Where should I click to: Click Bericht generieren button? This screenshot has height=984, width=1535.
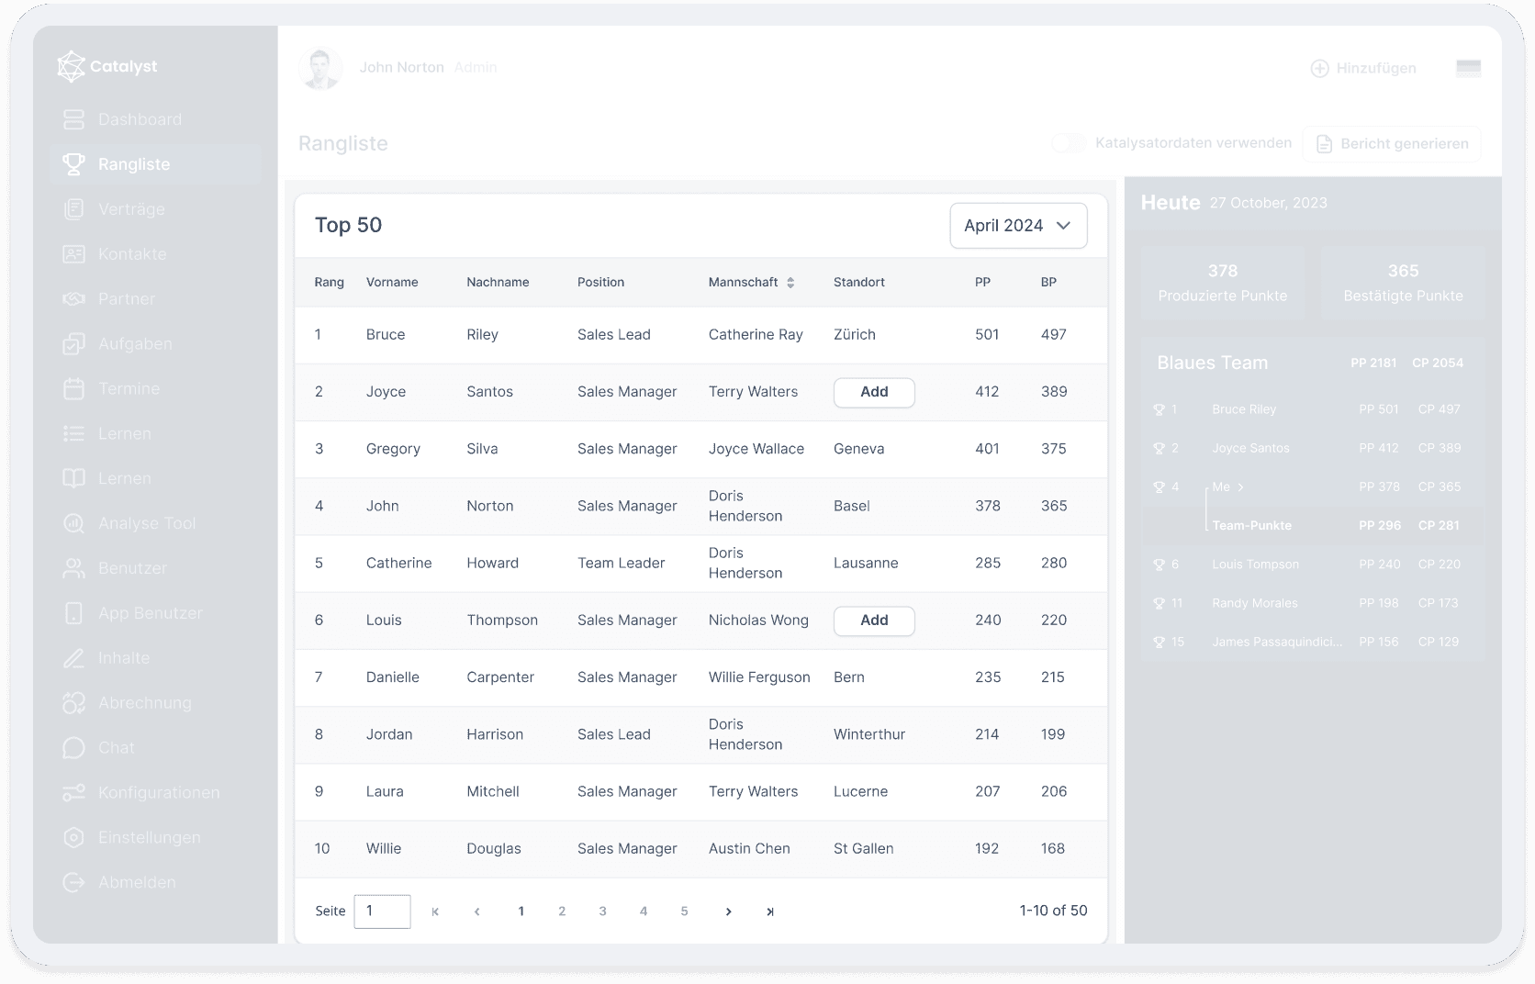click(x=1392, y=144)
